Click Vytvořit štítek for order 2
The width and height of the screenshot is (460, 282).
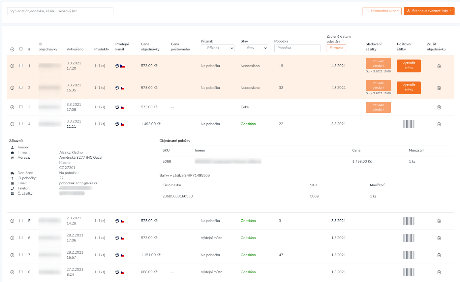click(409, 88)
